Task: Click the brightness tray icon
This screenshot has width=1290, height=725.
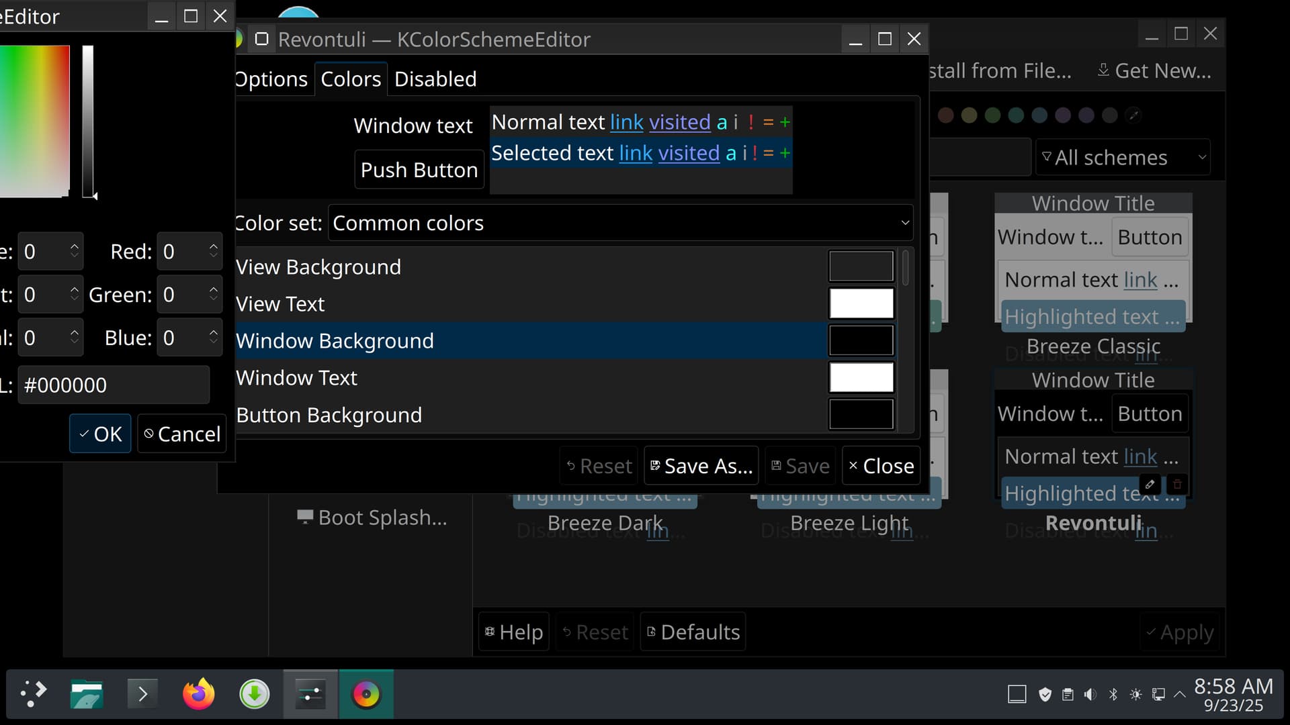Action: (x=1135, y=695)
